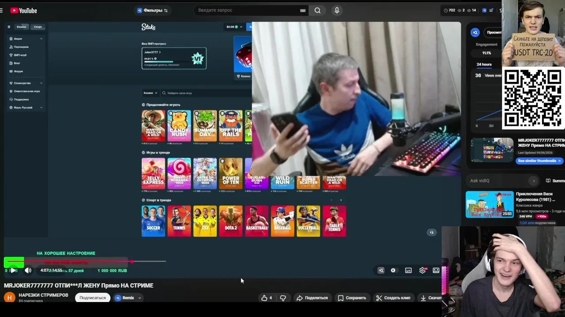Image resolution: width=565 pixels, height=317 pixels.
Task: Click the 702 stat counter in header
Action: (x=449, y=10)
